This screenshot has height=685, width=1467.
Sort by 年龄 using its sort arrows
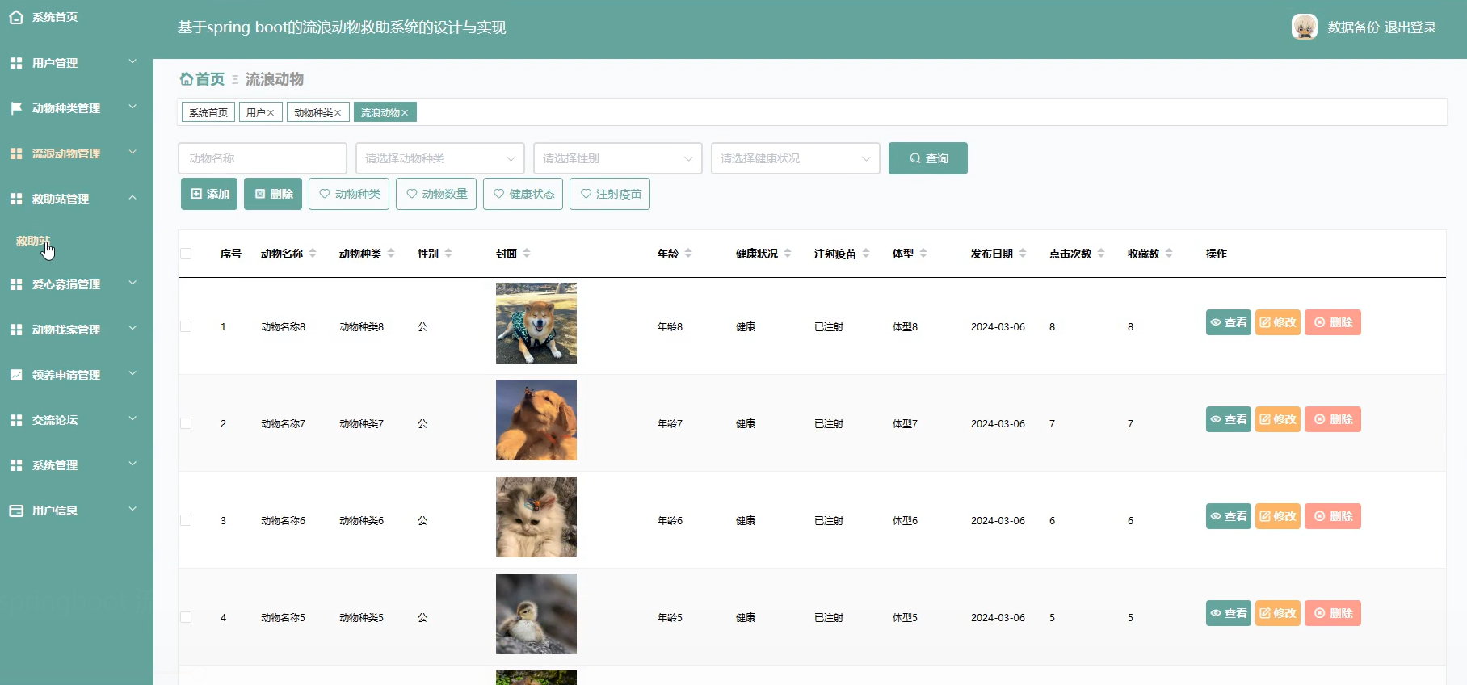click(x=688, y=253)
